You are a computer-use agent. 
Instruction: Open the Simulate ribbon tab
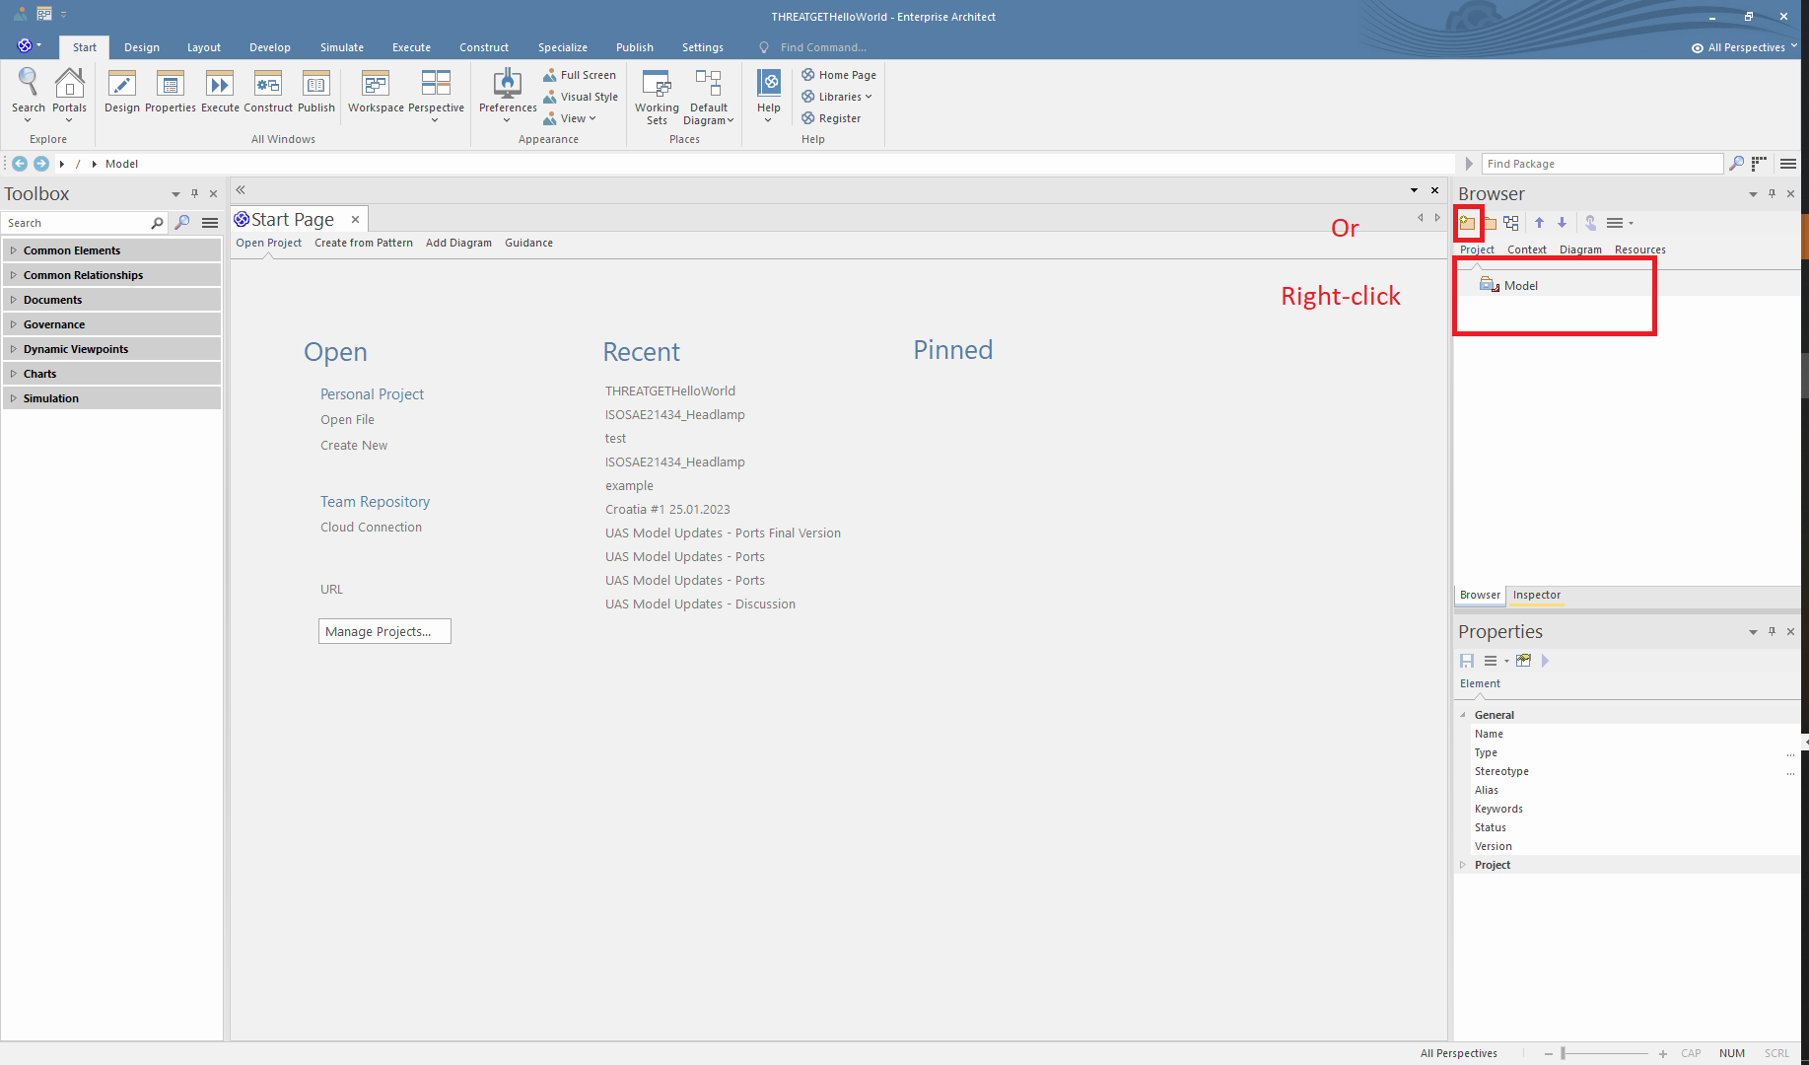pos(341,46)
